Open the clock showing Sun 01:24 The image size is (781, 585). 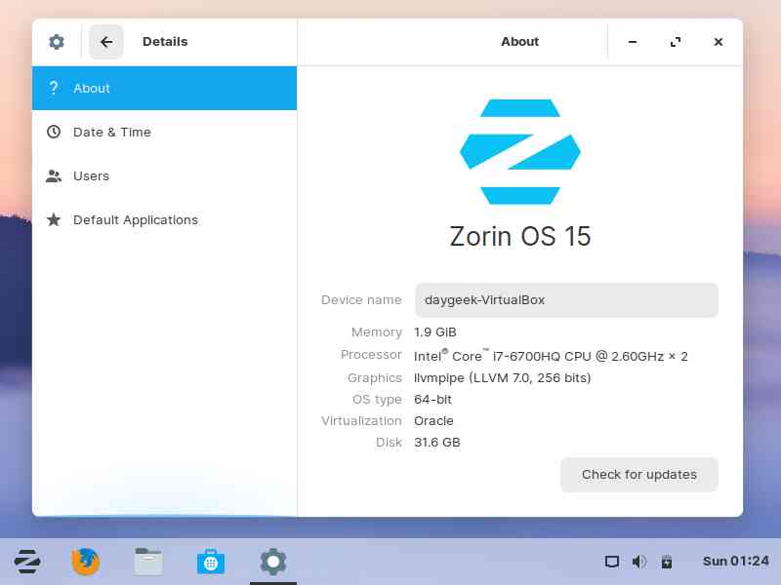click(736, 562)
